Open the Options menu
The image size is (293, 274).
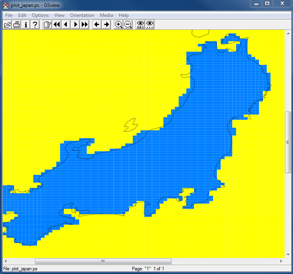[40, 15]
